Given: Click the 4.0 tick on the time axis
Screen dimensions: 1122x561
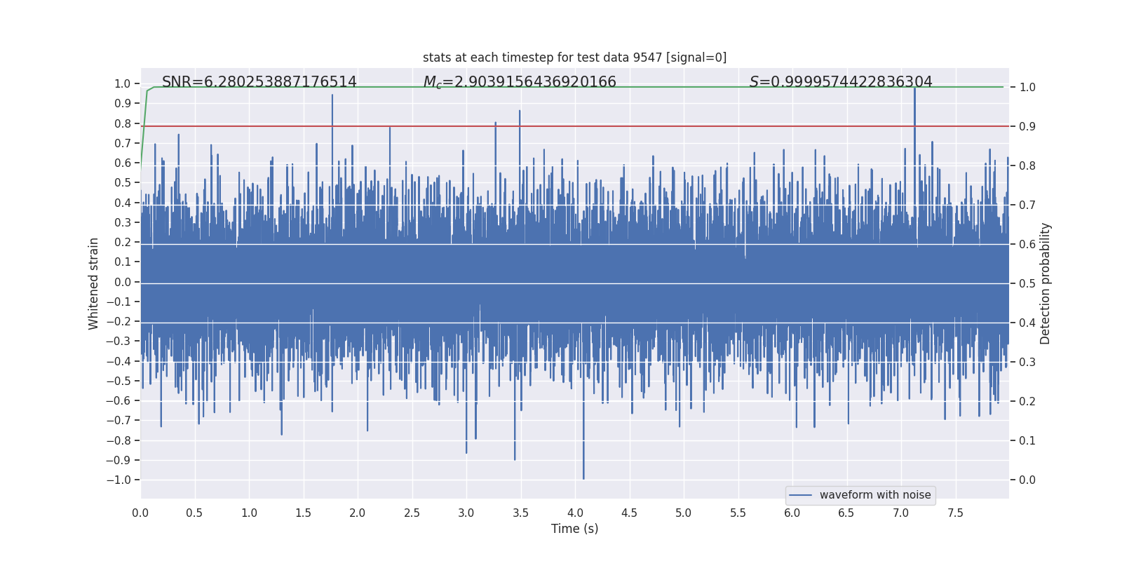Looking at the screenshot, I should [x=575, y=513].
